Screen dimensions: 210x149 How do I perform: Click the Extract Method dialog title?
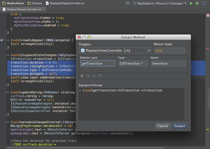click(133, 37)
